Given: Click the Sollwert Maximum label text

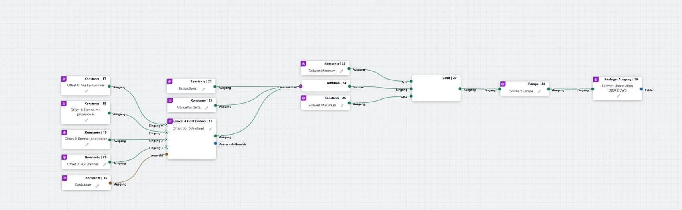Looking at the screenshot, I should 322,105.
